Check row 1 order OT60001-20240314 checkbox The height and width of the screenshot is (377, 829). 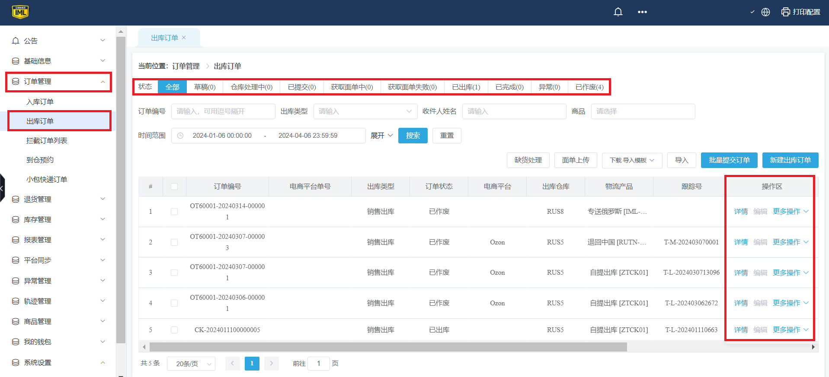click(x=174, y=212)
